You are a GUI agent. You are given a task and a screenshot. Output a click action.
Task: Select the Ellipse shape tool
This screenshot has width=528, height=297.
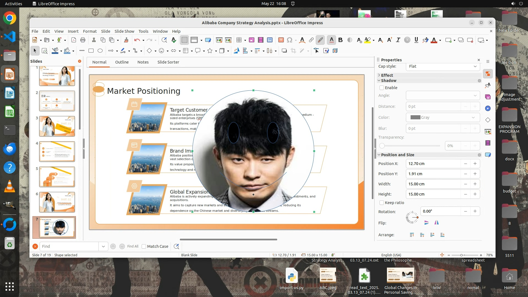point(100,51)
